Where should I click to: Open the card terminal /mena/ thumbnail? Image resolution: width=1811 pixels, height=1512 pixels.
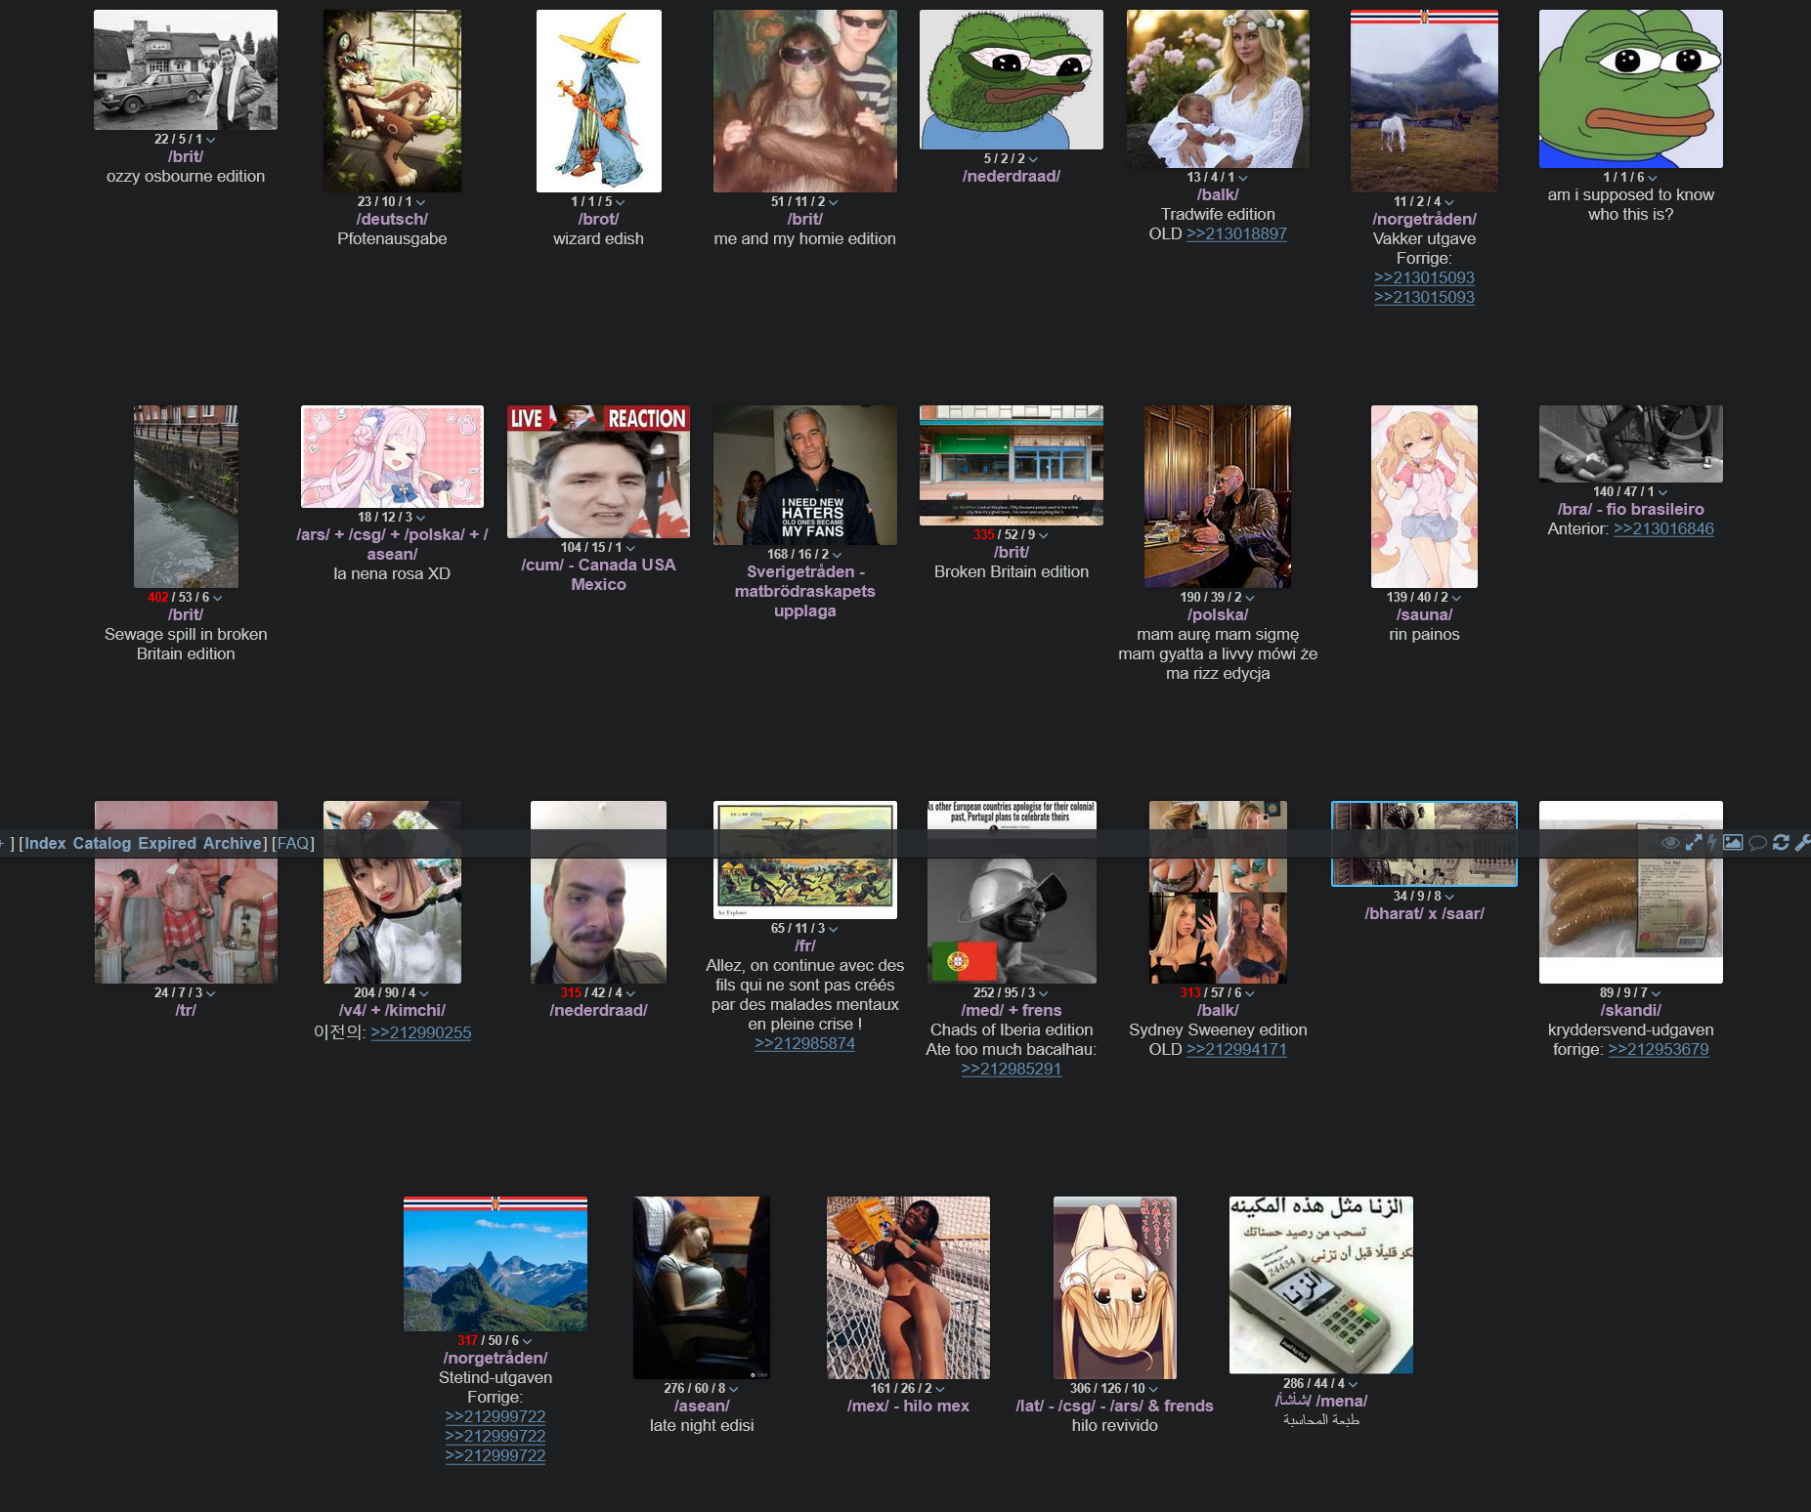[1320, 1284]
